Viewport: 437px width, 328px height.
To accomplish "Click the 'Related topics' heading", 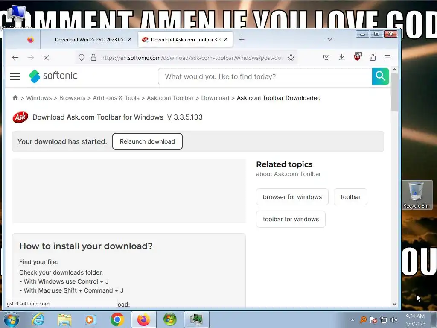I will pyautogui.click(x=284, y=164).
